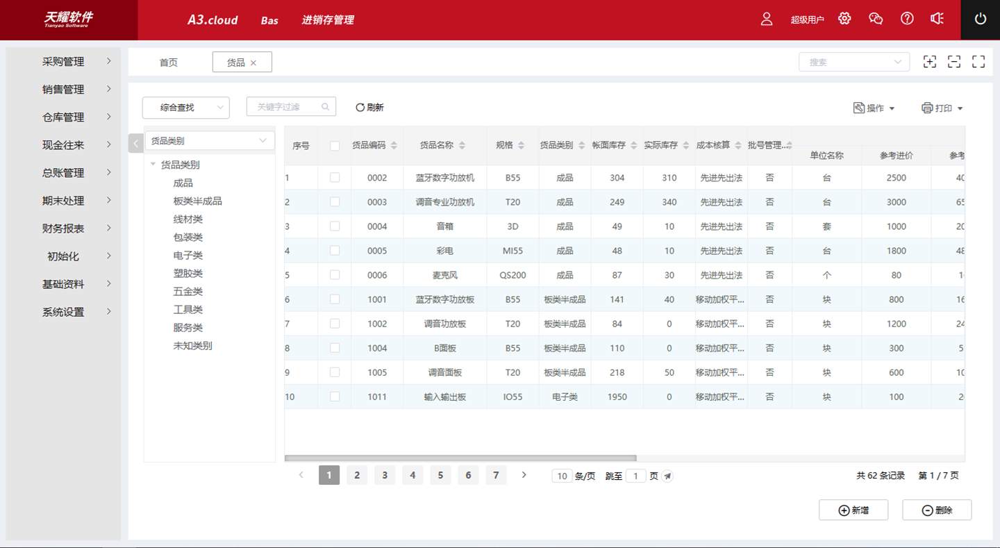Check the row for 彩电
Image resolution: width=1000 pixels, height=548 pixels.
click(x=335, y=251)
